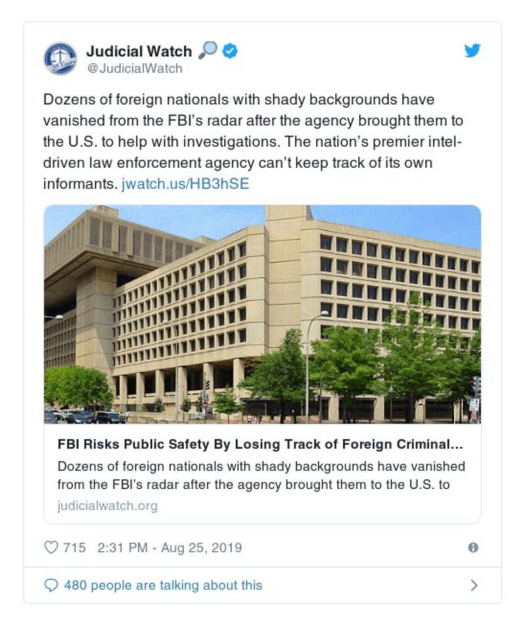Open the Judicial Watch display name
Image resolution: width=525 pixels, height=629 pixels.
point(139,51)
